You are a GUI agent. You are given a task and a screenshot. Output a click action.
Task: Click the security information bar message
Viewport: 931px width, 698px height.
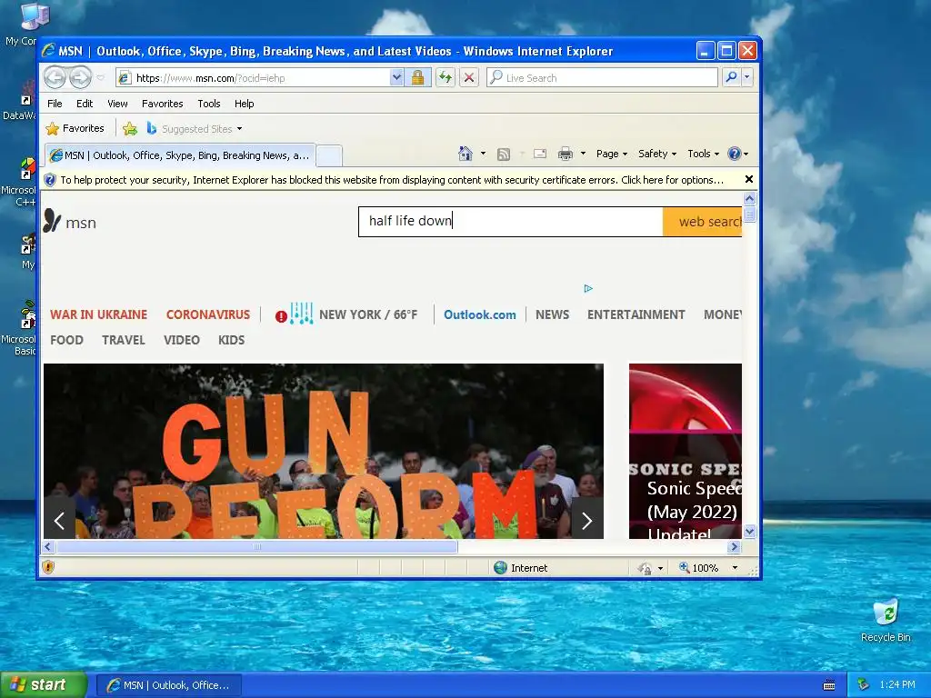pyautogui.click(x=391, y=180)
